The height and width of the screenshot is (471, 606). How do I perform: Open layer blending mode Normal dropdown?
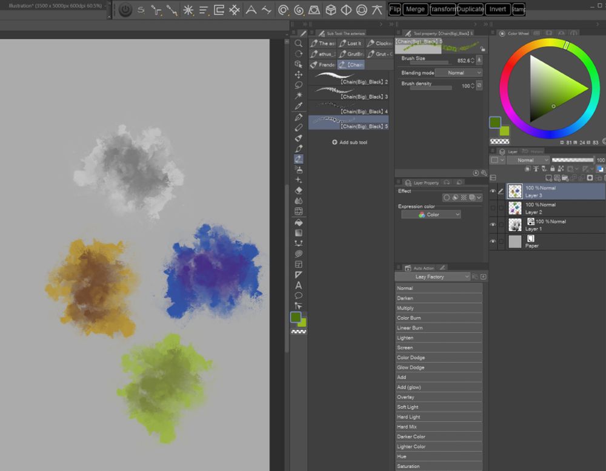(528, 160)
